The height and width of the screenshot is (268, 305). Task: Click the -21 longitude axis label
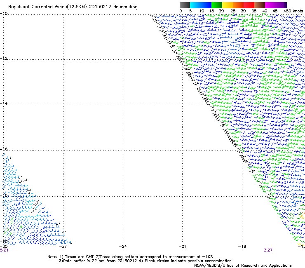pyautogui.click(x=183, y=247)
